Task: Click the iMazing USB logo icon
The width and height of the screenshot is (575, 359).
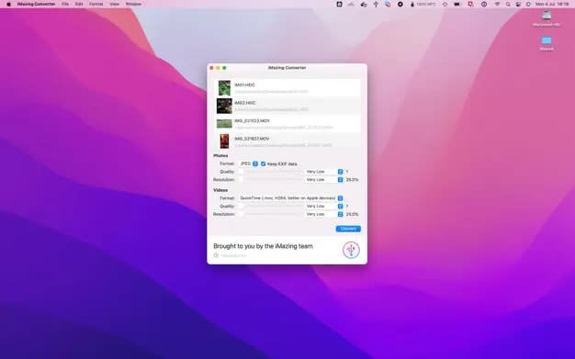Action: (351, 250)
